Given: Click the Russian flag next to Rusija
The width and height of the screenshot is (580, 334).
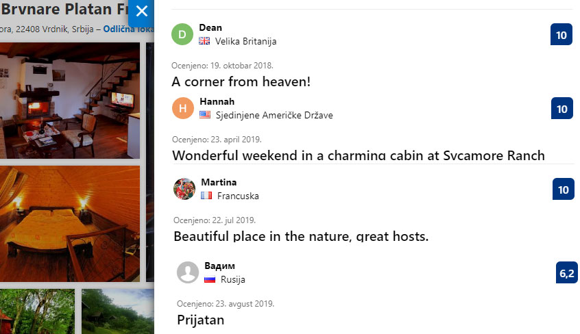Looking at the screenshot, I should coord(210,279).
